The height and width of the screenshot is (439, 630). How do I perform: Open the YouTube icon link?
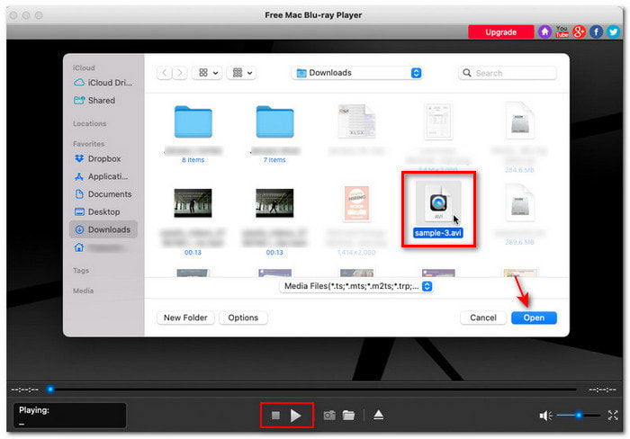pyautogui.click(x=562, y=31)
